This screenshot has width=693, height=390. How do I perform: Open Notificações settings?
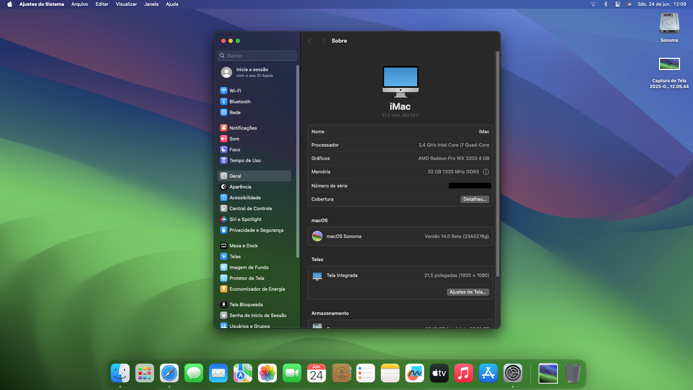(243, 128)
